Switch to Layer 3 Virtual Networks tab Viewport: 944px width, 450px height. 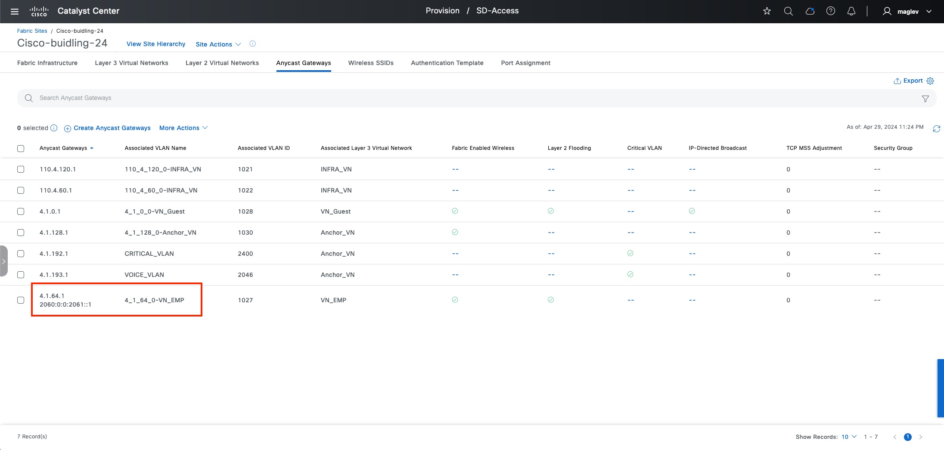[131, 63]
